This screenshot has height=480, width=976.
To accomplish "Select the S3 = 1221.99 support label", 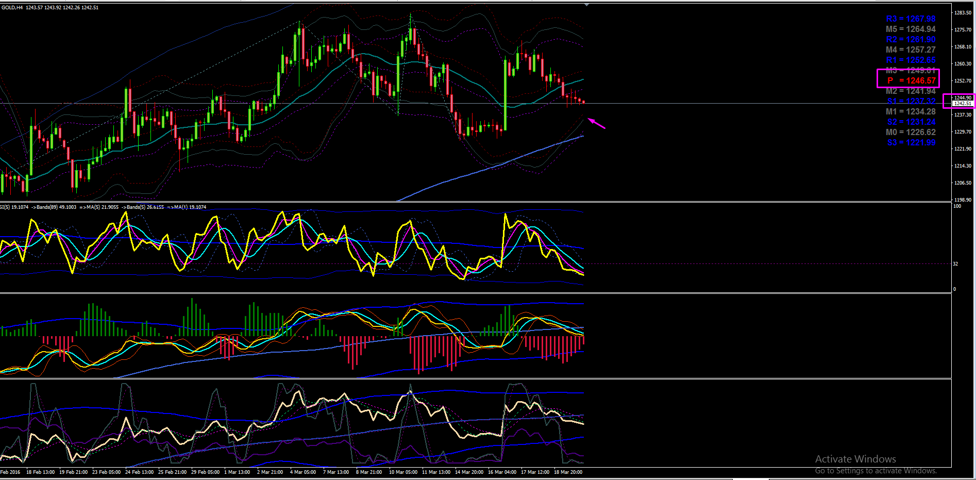I will 911,143.
